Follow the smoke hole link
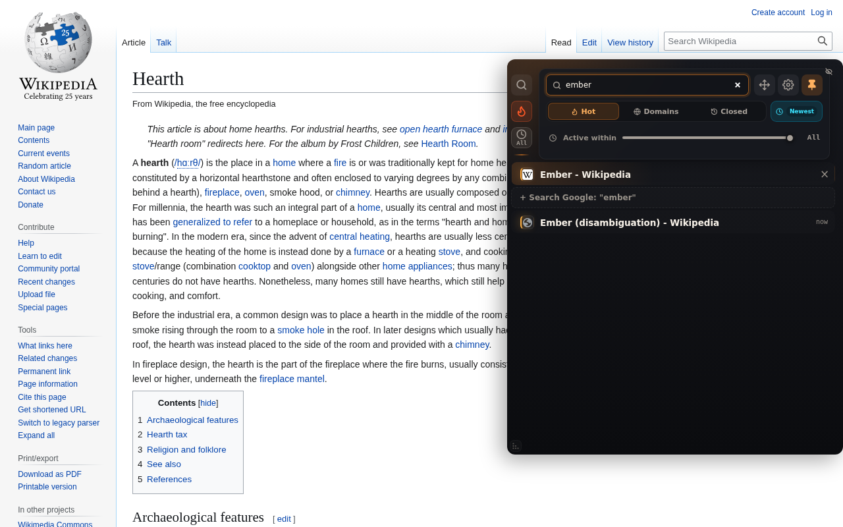This screenshot has height=527, width=843. [301, 330]
